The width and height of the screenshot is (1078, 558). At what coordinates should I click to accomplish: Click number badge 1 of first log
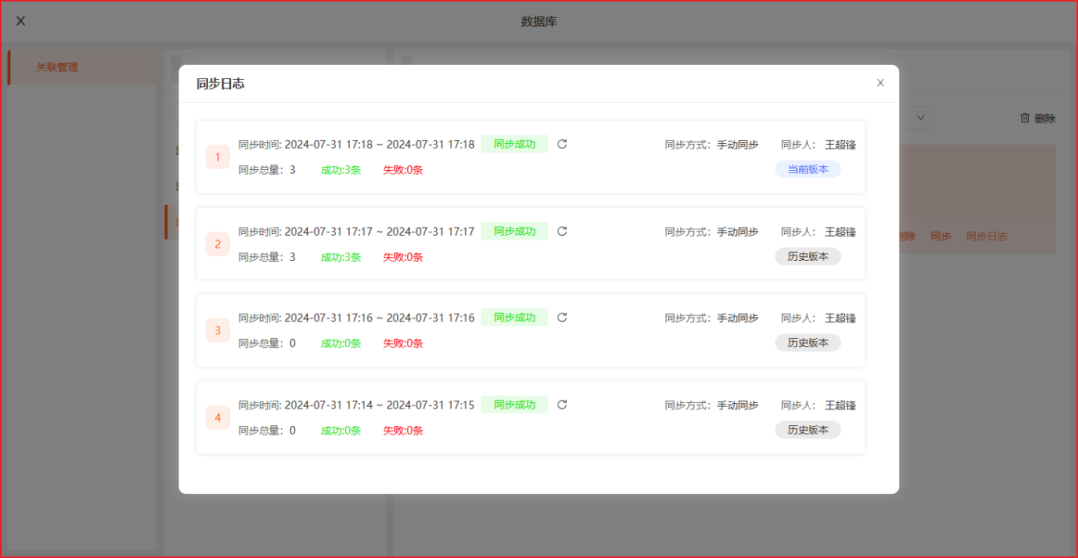(x=218, y=157)
